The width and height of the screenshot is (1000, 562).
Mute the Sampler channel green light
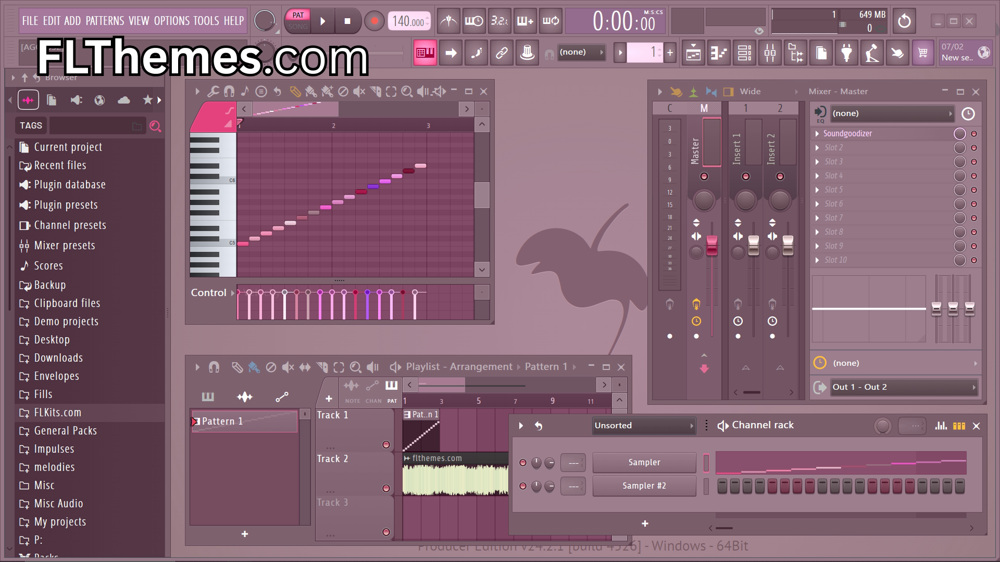click(523, 463)
